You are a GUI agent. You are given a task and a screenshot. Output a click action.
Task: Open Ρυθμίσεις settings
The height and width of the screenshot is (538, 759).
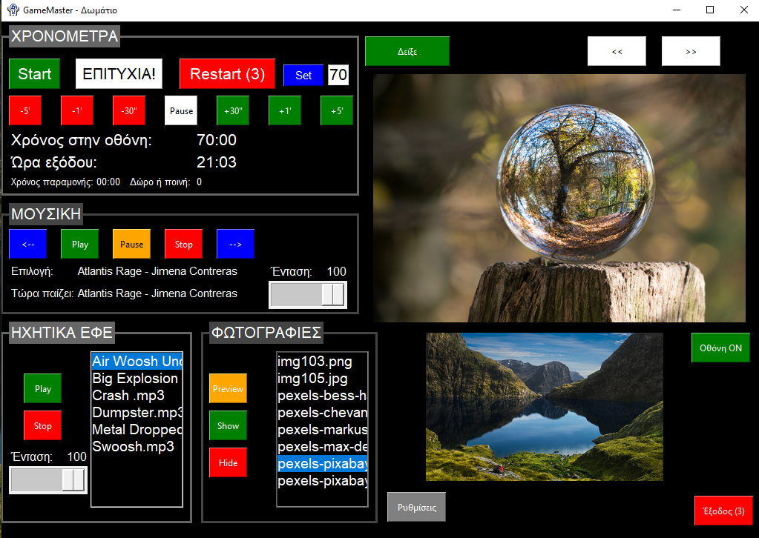pyautogui.click(x=416, y=508)
